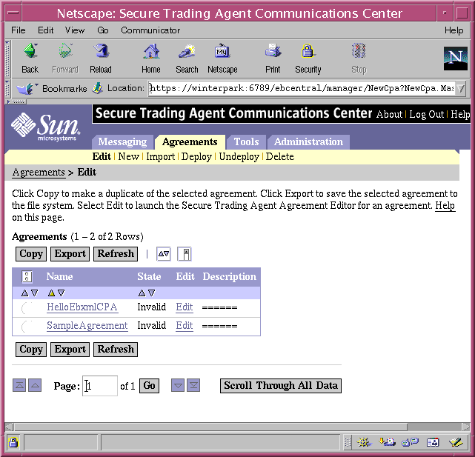Open the Import subtab
The image size is (475, 457).
pos(160,156)
